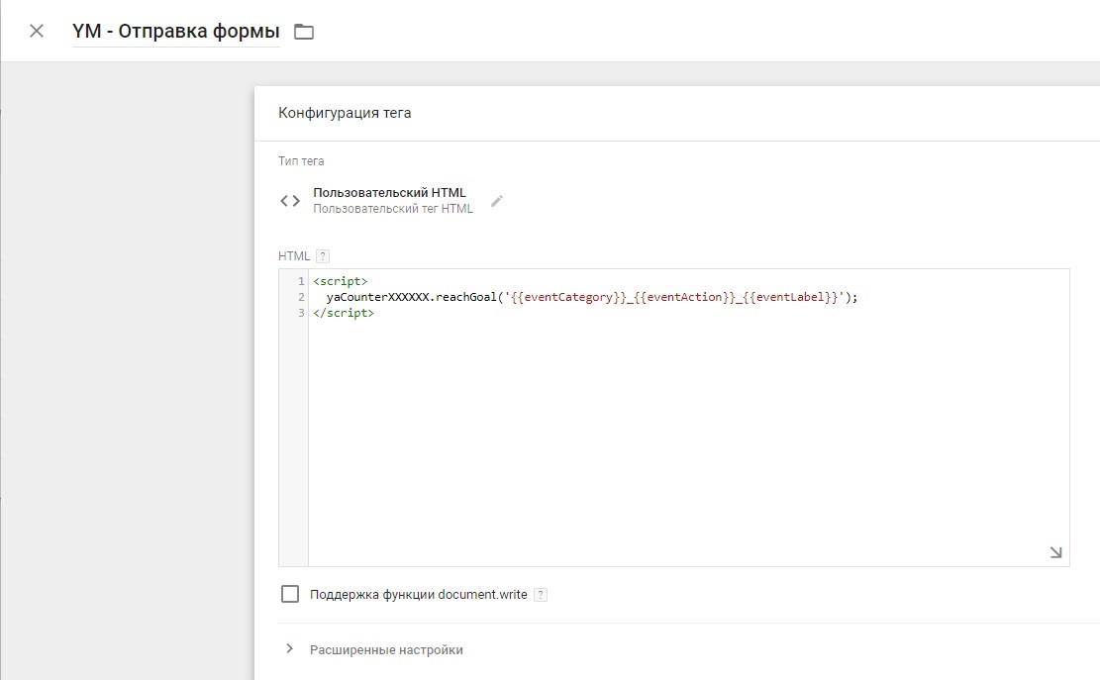Click the closing </script> line of code
The image size is (1100, 680).
(x=344, y=314)
